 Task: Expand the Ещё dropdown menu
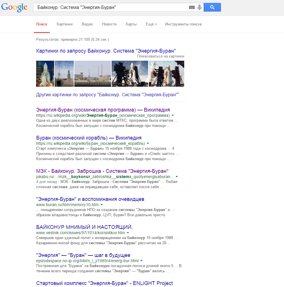[x=151, y=24]
